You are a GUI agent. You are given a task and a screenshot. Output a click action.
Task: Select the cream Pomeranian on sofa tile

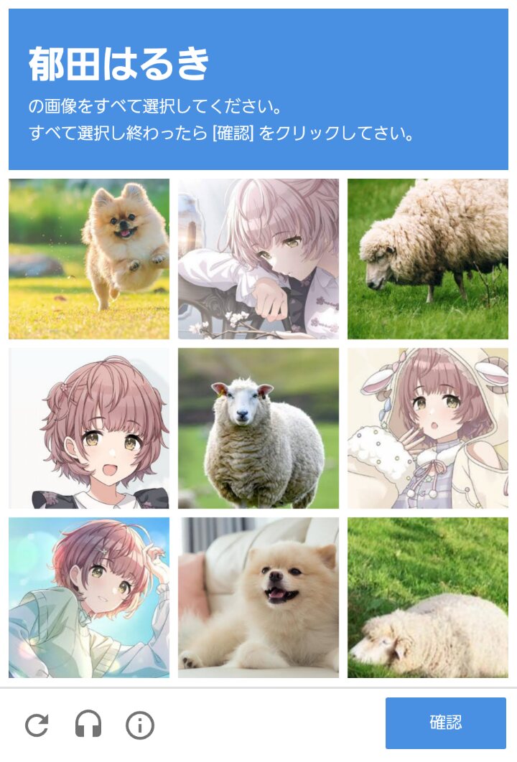(258, 597)
